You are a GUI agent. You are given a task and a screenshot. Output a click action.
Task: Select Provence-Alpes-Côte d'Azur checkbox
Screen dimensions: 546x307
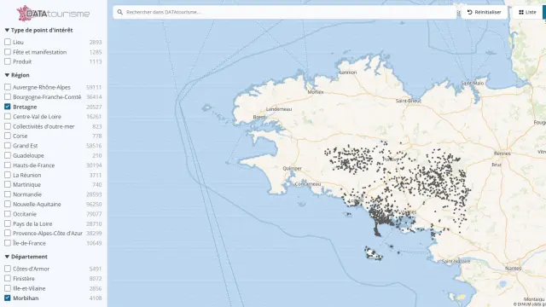(8, 233)
